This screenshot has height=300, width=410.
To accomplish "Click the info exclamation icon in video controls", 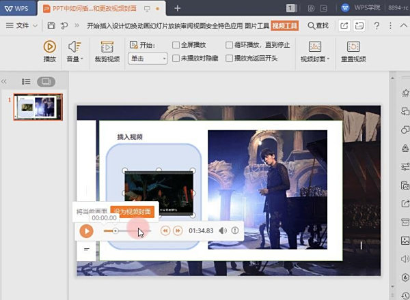I will tap(235, 230).
